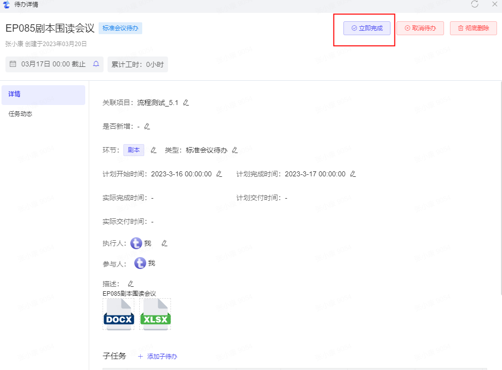Edit the 关联项目 field with pencil icon
The width and height of the screenshot is (502, 370).
pyautogui.click(x=186, y=103)
